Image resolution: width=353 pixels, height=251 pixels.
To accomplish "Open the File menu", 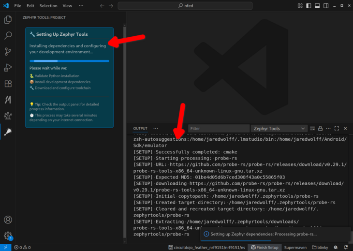I will point(17,6).
